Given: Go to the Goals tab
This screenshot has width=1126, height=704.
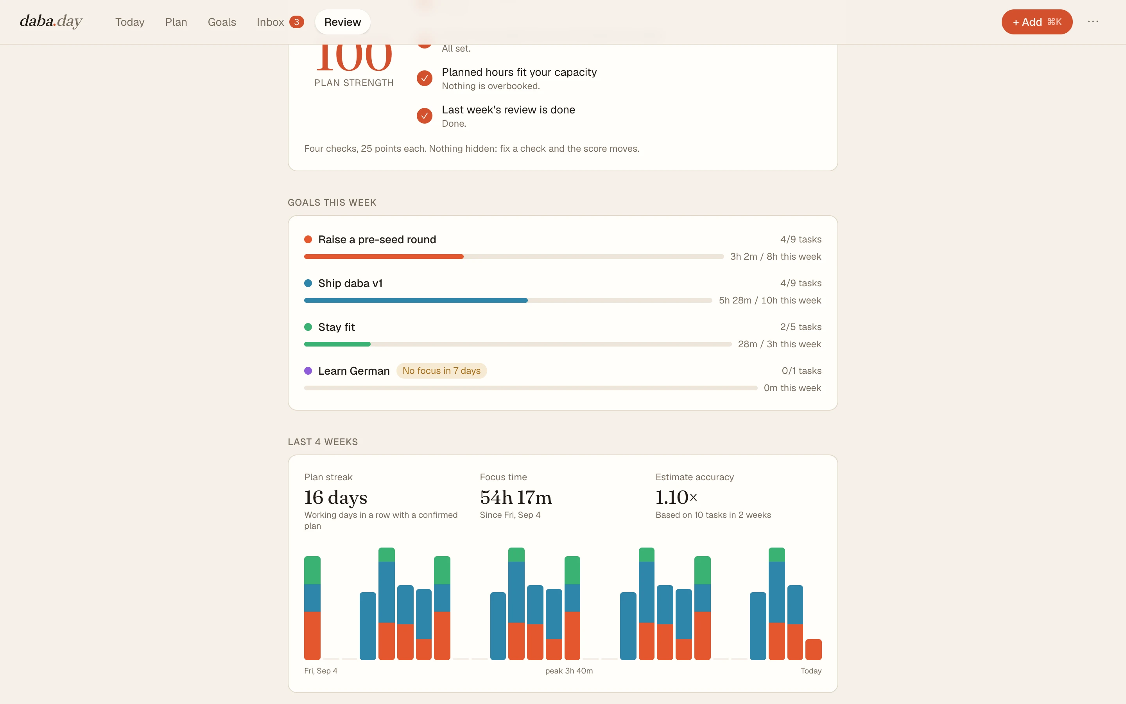Looking at the screenshot, I should [x=222, y=22].
